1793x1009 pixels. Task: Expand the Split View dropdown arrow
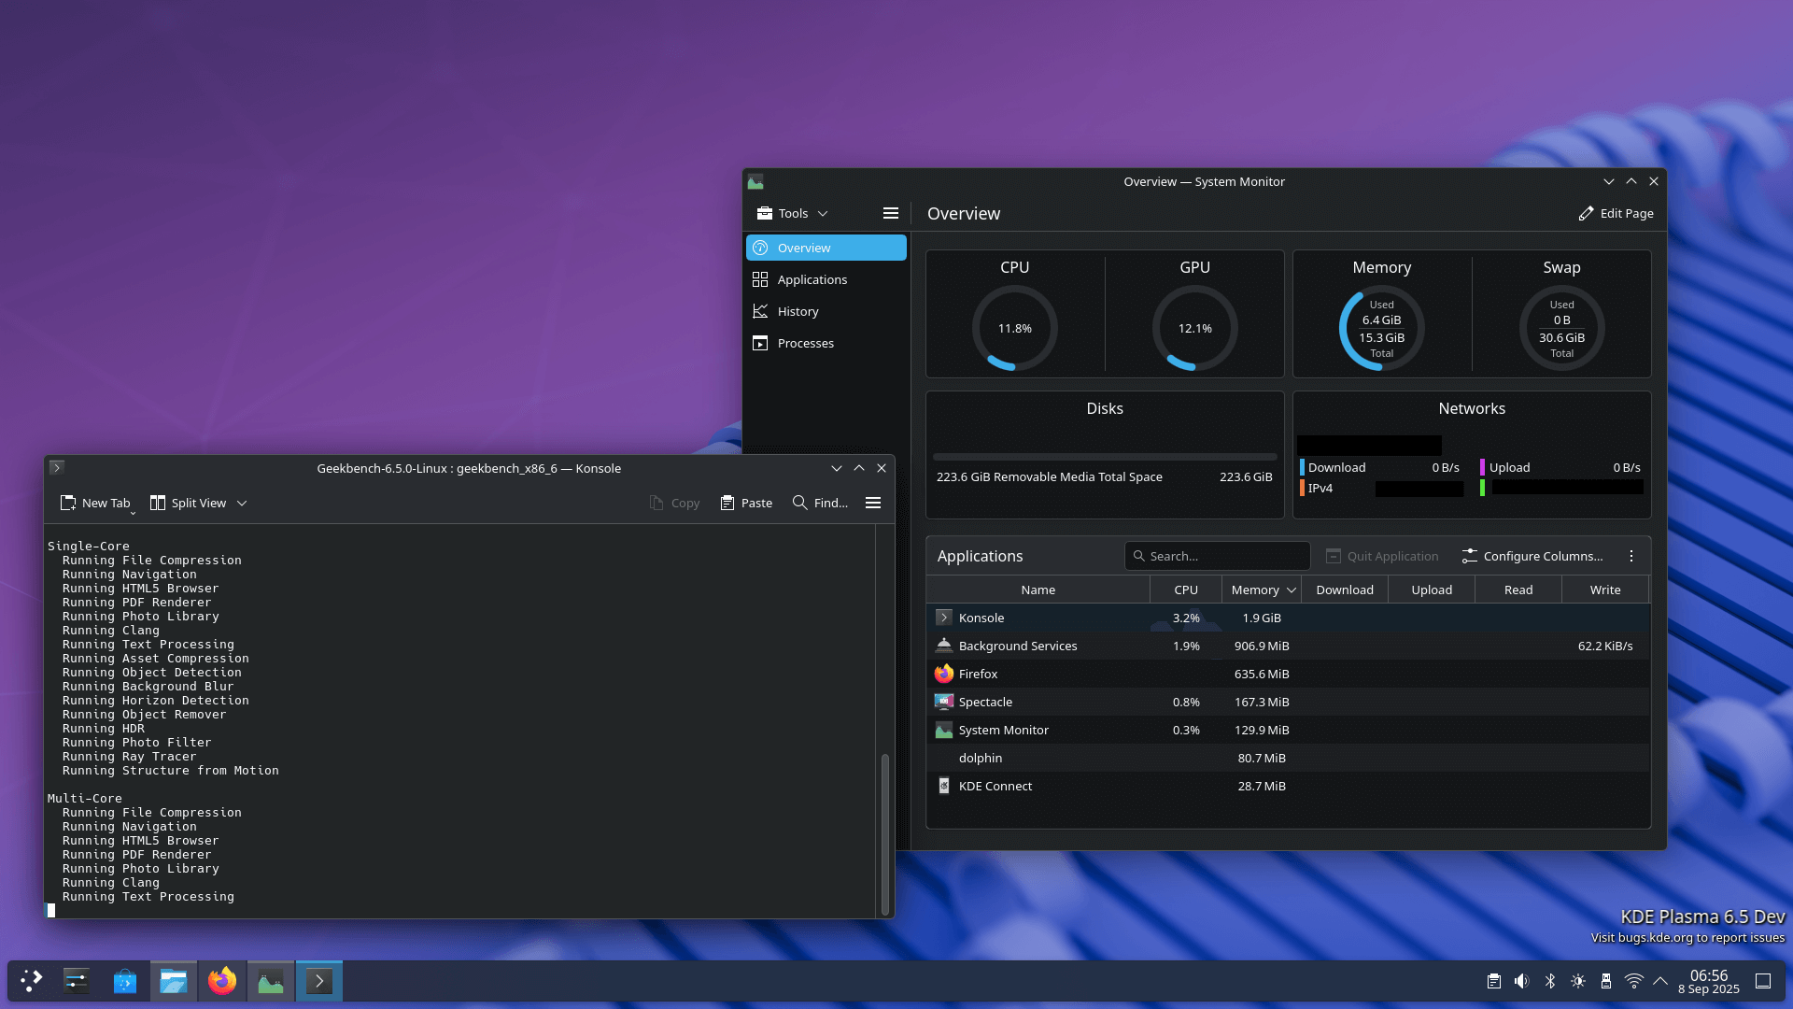[242, 503]
